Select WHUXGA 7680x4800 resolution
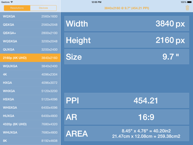The width and height of the screenshot is (193, 145). coord(30,133)
